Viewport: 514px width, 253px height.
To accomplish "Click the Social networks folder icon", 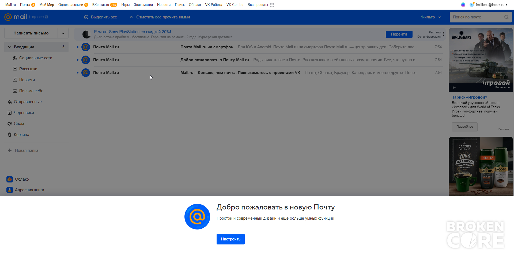I will [x=15, y=58].
